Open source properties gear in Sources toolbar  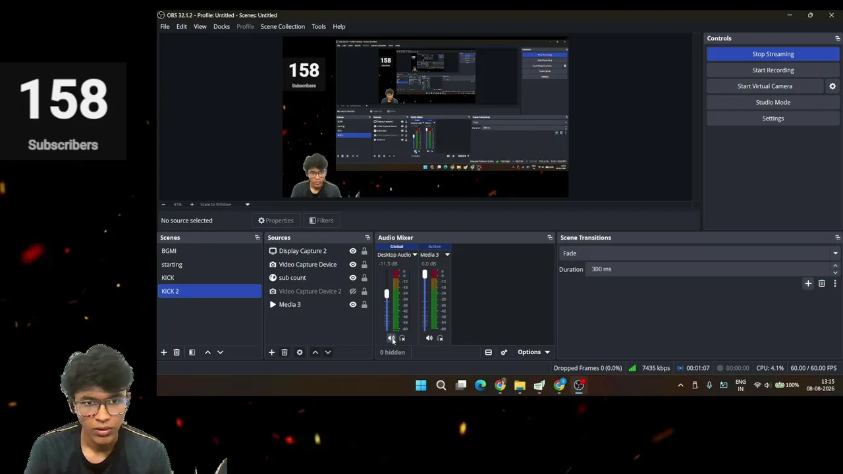point(300,352)
